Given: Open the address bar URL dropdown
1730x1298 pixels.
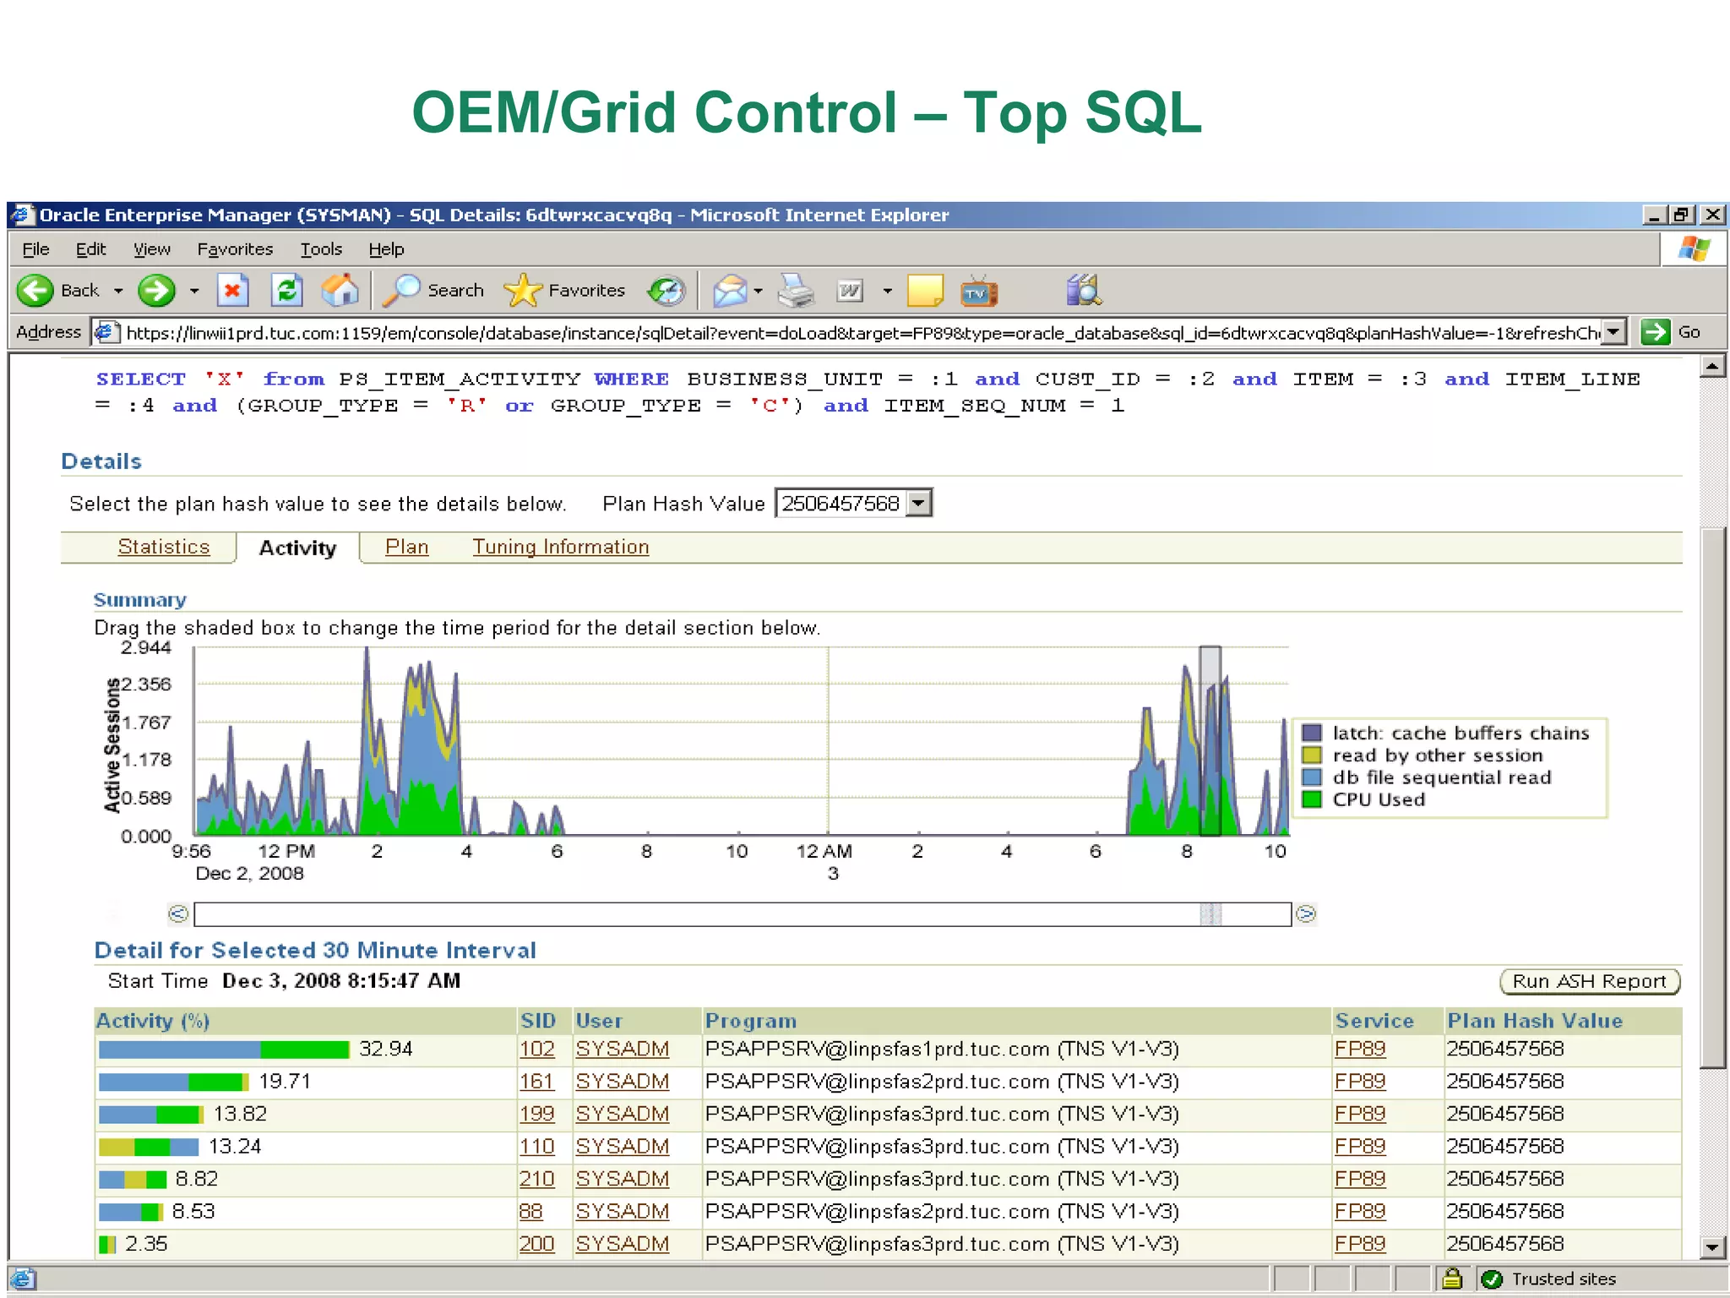Looking at the screenshot, I should [x=1614, y=332].
